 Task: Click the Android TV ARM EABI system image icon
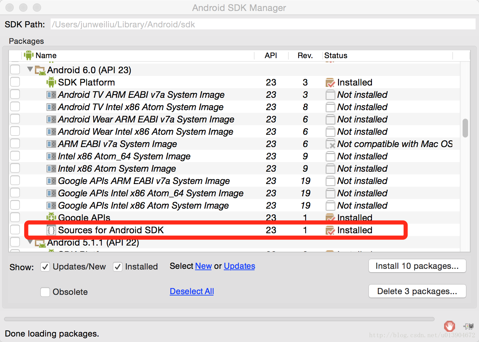[x=51, y=95]
